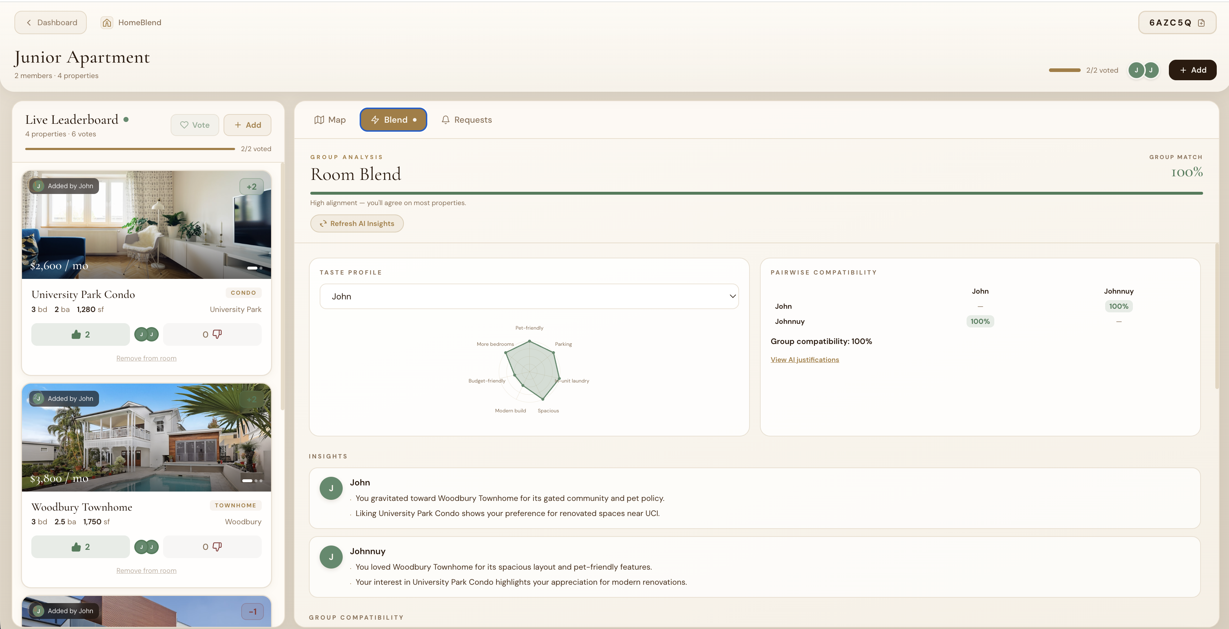The height and width of the screenshot is (629, 1229).
Task: Open University Park Condo photo thumbnail
Action: point(147,225)
